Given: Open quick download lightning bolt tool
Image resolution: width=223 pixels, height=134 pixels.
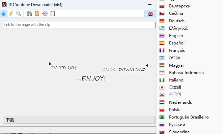Looking at the screenshot, I should 11,13.
